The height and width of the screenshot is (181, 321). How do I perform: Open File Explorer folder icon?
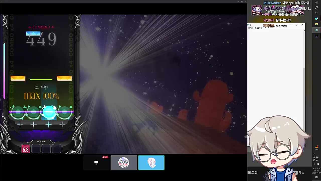[316, 24]
